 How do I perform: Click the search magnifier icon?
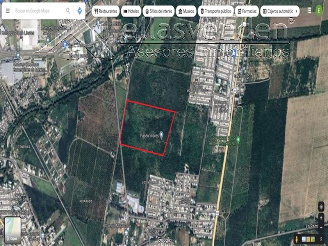pyautogui.click(x=68, y=11)
